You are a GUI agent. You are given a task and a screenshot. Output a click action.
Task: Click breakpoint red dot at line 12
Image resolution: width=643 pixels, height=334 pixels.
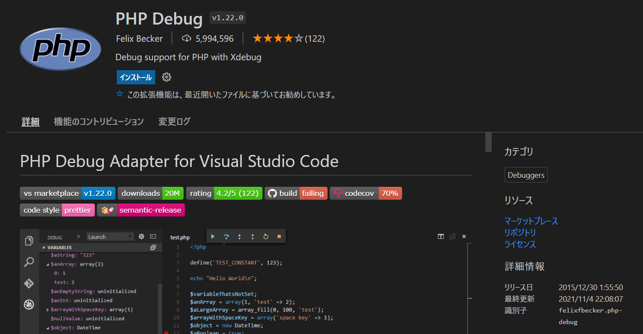166,333
